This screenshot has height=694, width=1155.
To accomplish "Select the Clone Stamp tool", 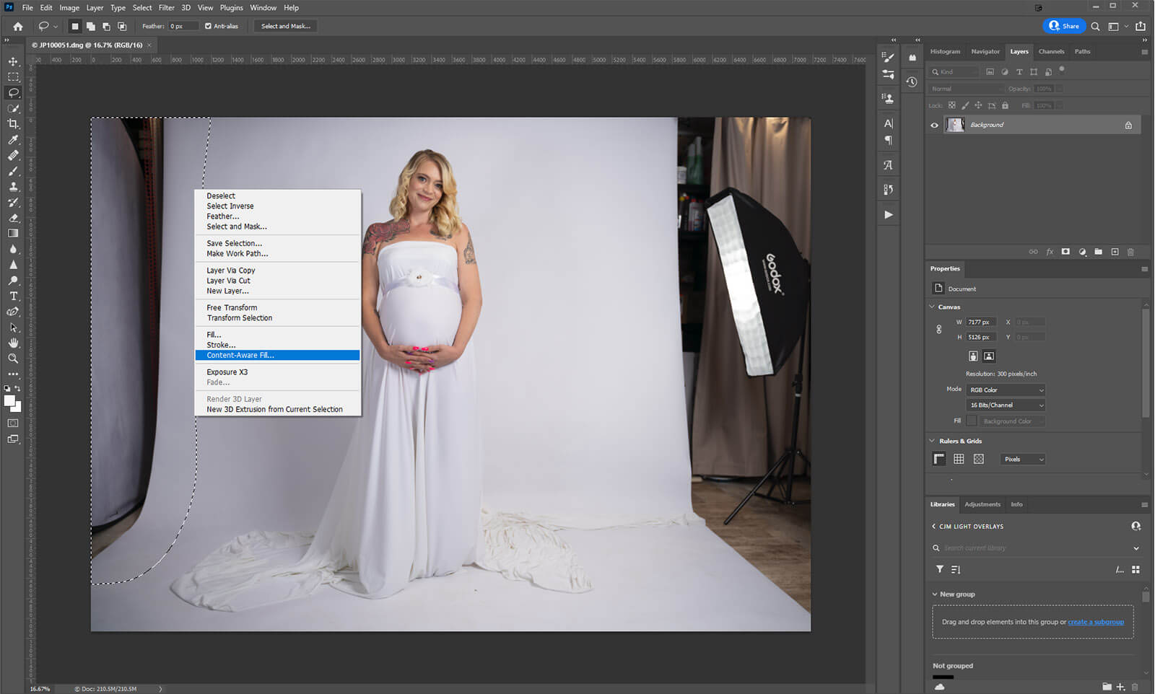I will tap(13, 187).
